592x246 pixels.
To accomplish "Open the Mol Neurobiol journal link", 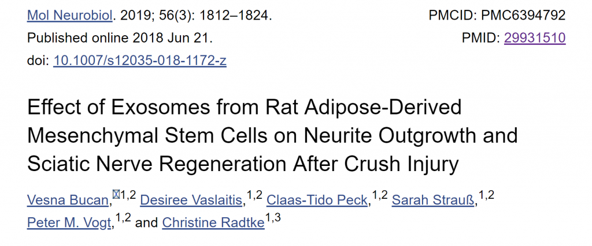I will (x=70, y=16).
